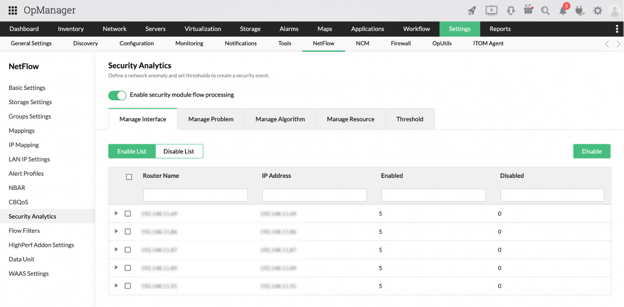Open the Dashboard main menu
Screen dimensions: 624x307
[x=24, y=29]
